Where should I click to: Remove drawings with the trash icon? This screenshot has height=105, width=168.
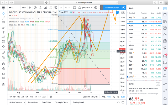pyautogui.click(x=3, y=85)
